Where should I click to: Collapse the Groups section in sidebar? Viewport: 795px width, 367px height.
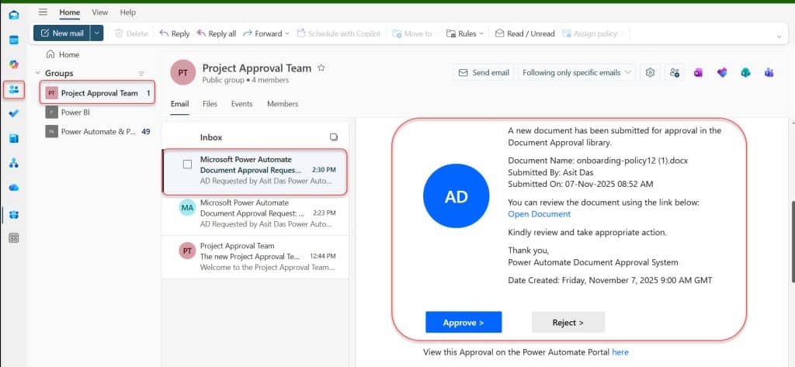pos(38,74)
